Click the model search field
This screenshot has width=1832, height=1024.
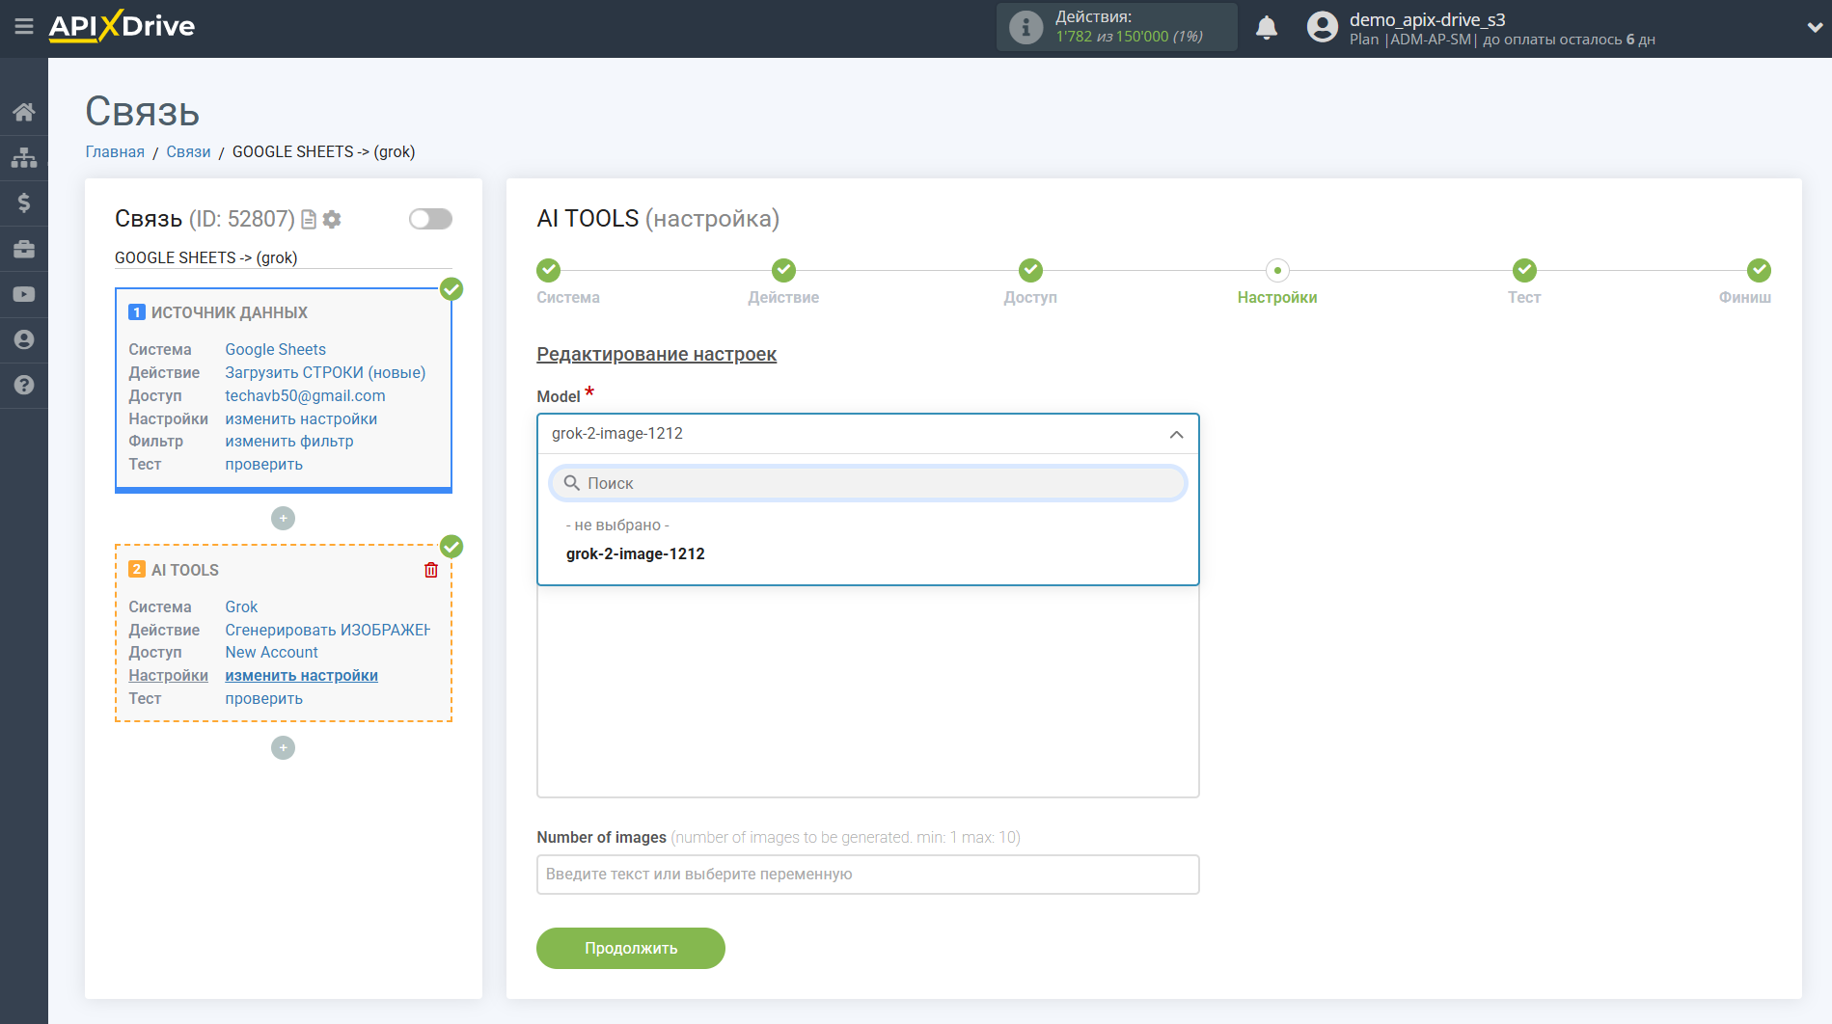tap(868, 483)
